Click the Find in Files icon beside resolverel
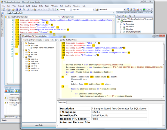 97,9
